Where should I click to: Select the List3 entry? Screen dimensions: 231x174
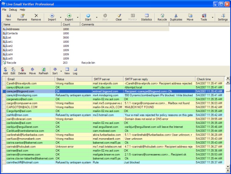click(x=86, y=50)
